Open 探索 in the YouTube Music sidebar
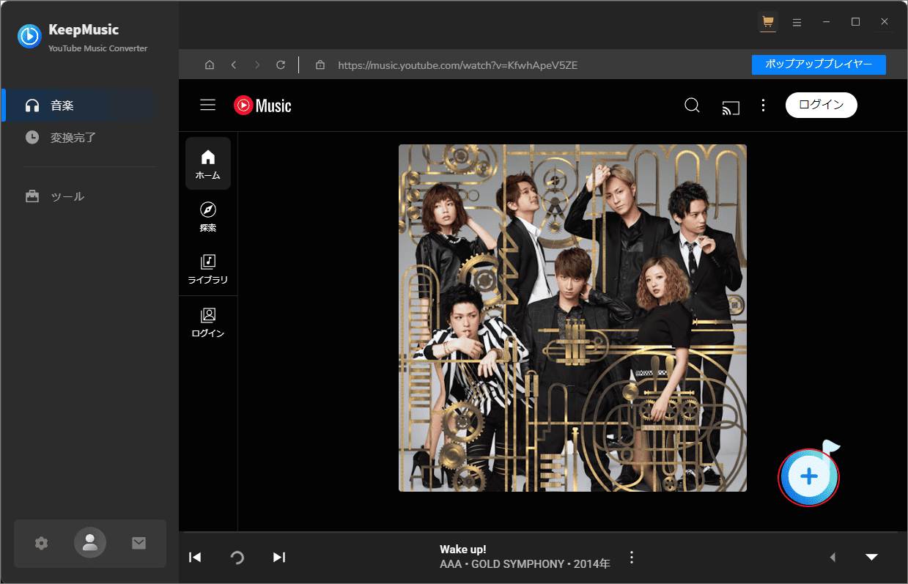This screenshot has height=584, width=908. point(208,217)
